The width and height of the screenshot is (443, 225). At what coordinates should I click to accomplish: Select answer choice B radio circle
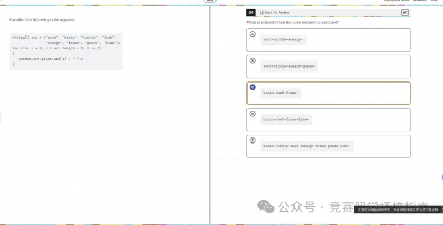[x=253, y=60]
